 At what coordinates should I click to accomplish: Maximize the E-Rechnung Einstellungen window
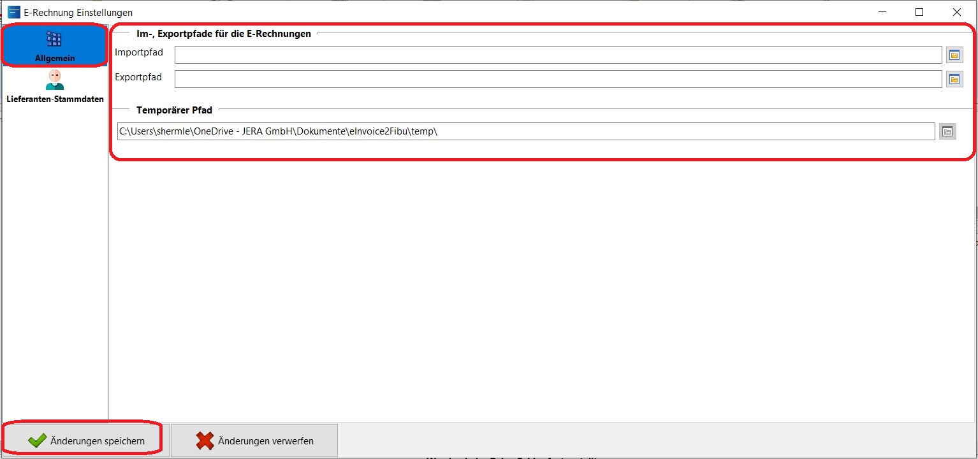click(x=919, y=12)
